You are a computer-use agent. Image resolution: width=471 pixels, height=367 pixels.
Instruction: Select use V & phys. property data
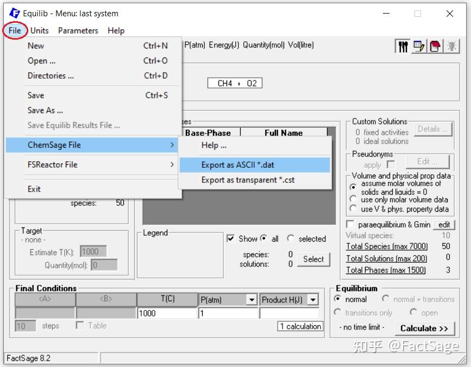pyautogui.click(x=353, y=208)
